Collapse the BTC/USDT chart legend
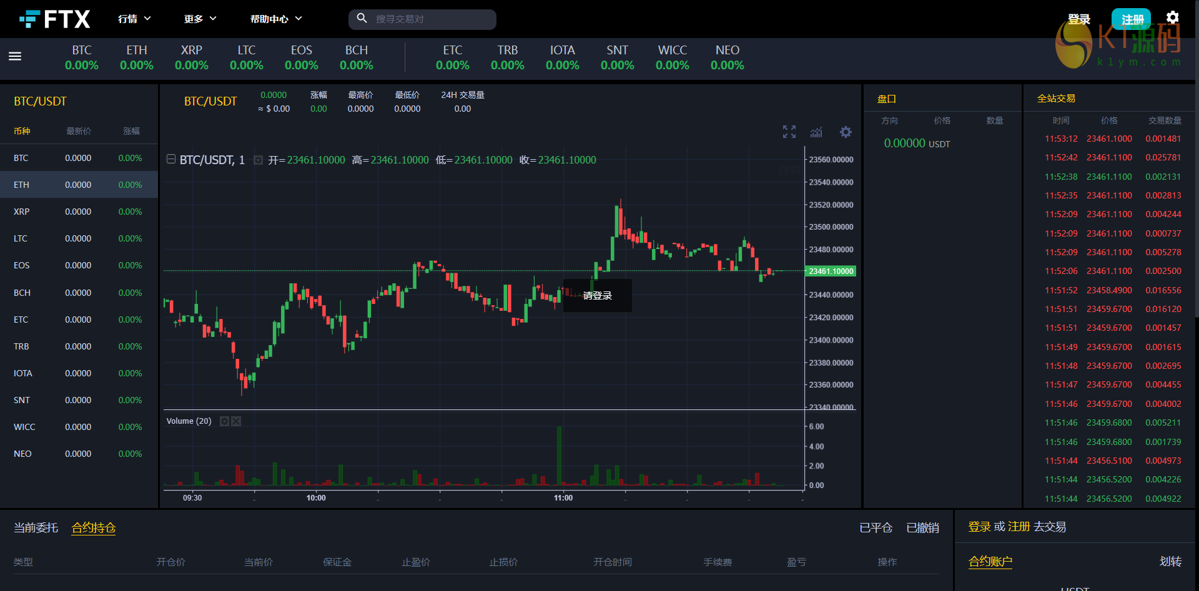 (x=171, y=159)
